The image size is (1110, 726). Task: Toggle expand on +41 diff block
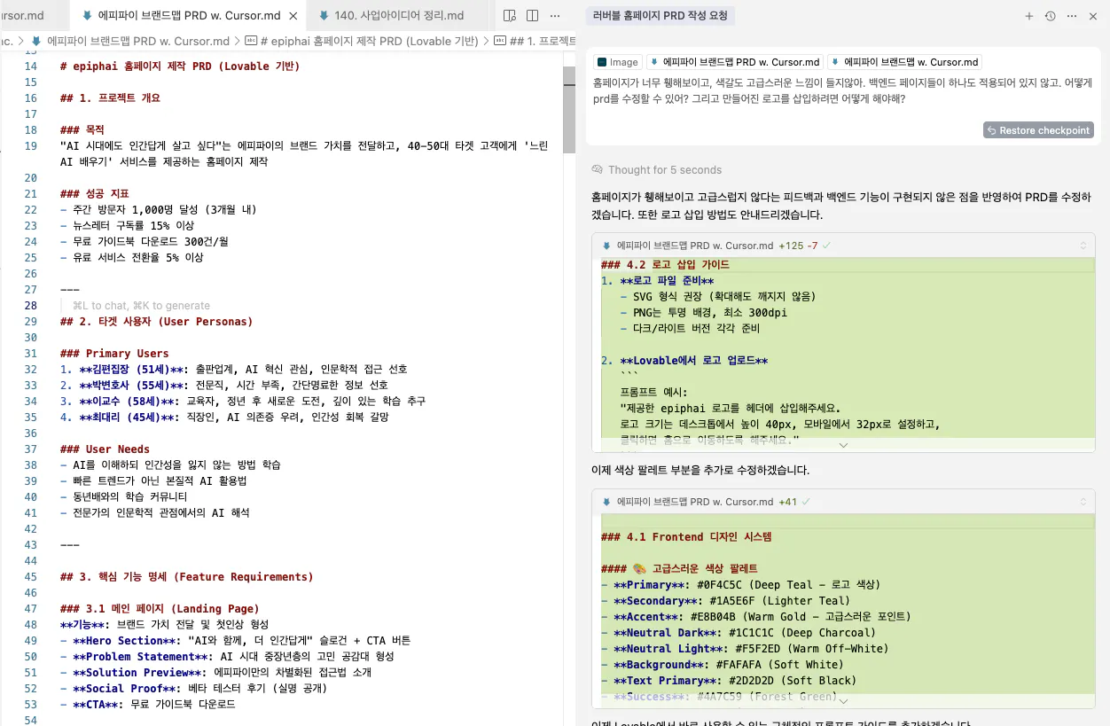pyautogui.click(x=1083, y=502)
